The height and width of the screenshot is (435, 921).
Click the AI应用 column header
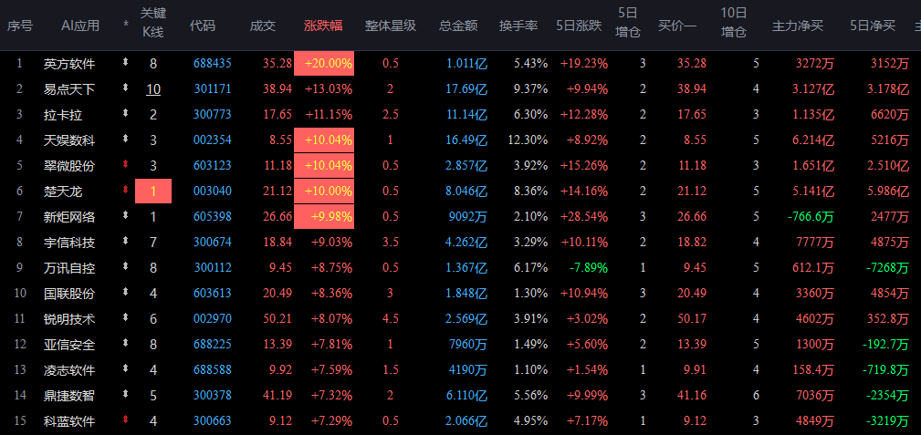80,26
